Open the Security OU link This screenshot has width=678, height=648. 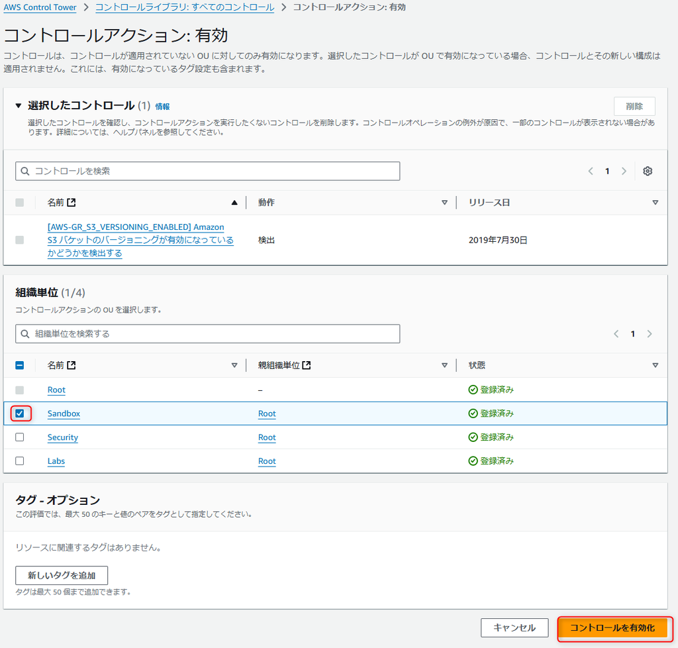click(63, 438)
